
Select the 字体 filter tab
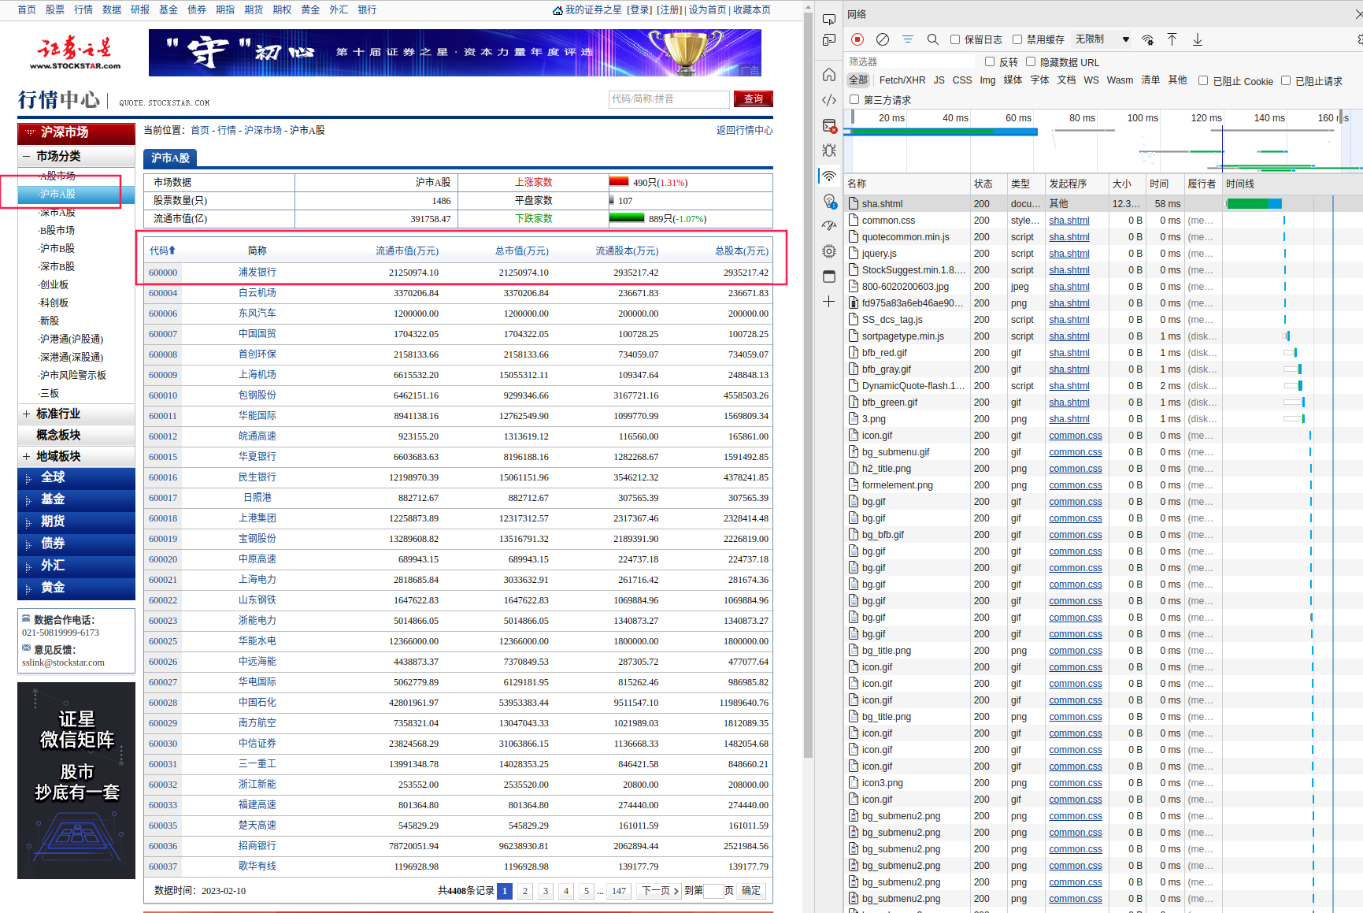[x=1040, y=80]
